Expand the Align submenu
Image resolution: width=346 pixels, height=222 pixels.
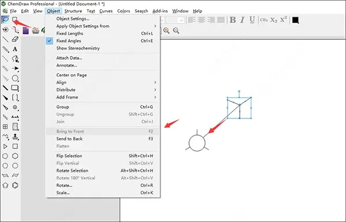pyautogui.click(x=103, y=82)
